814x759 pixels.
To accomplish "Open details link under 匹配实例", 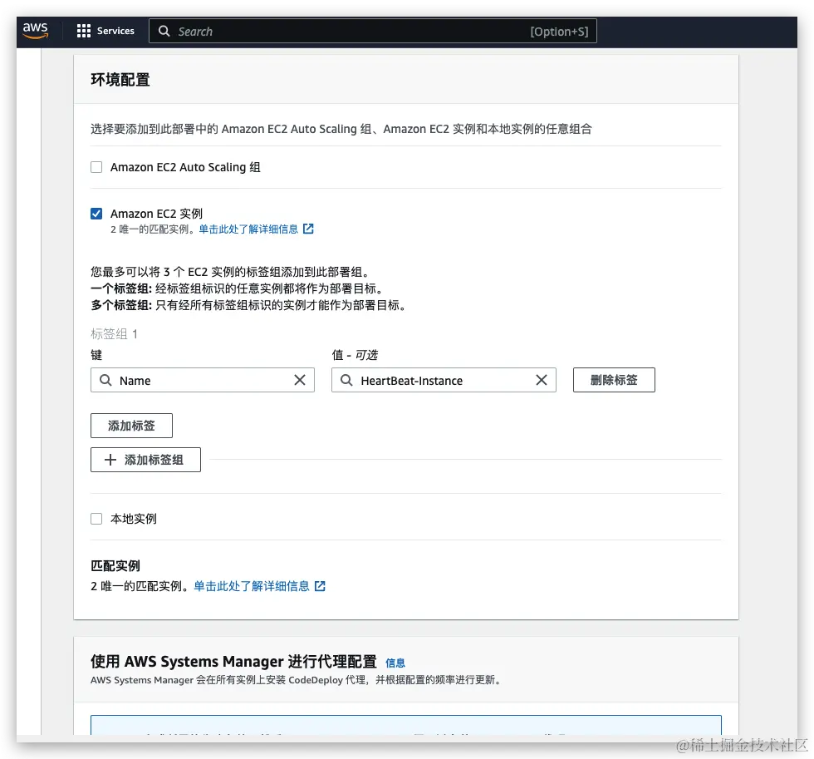I will tap(252, 587).
